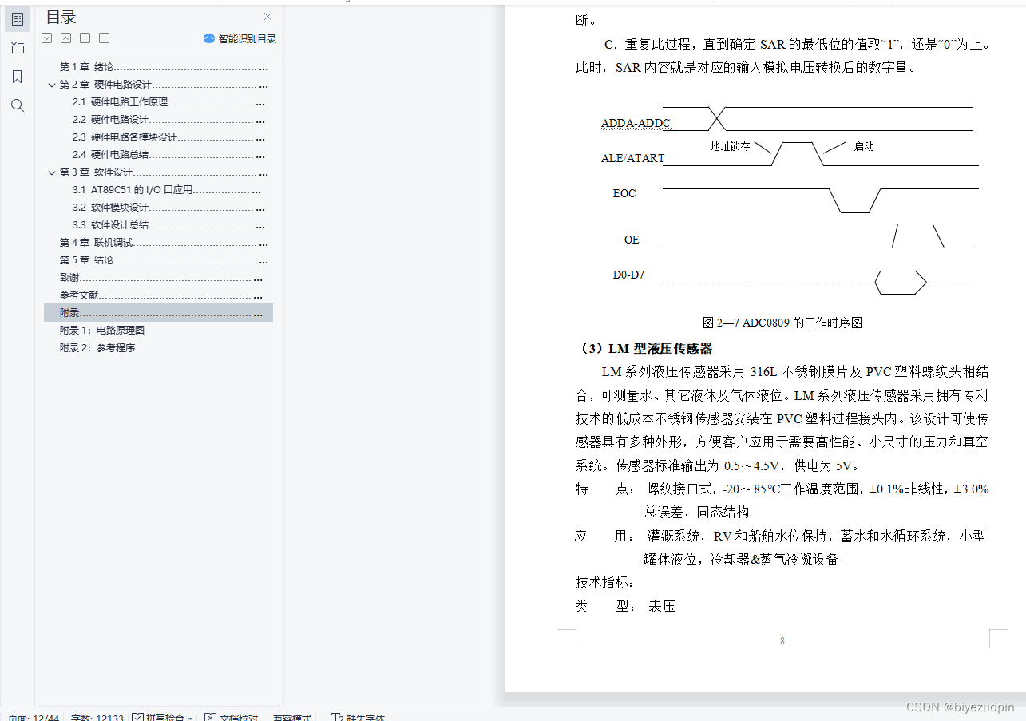Collapse the 第3章 软件设计 chevron
Image resolution: width=1026 pixels, height=721 pixels.
tap(52, 172)
